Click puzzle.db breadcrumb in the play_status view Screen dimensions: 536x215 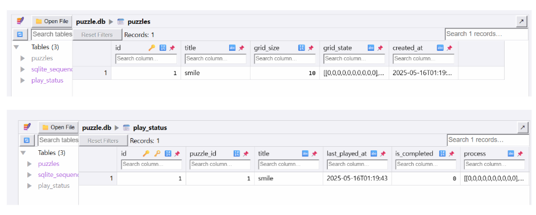(x=97, y=128)
